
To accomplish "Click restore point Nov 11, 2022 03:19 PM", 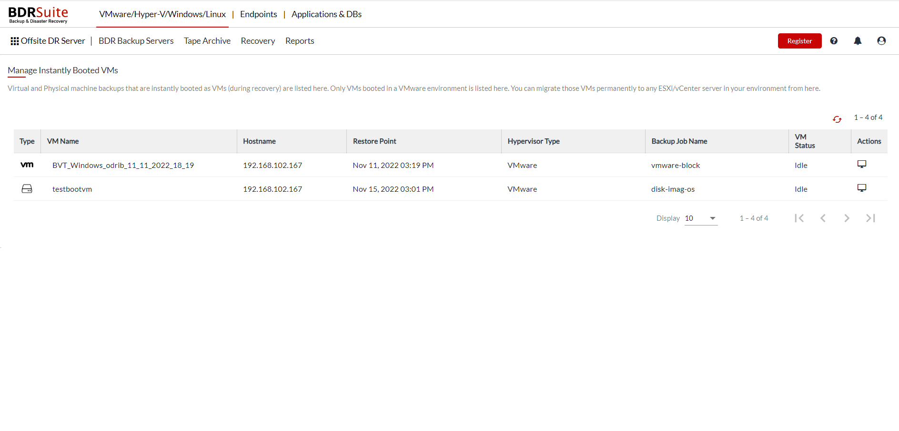I will click(393, 165).
